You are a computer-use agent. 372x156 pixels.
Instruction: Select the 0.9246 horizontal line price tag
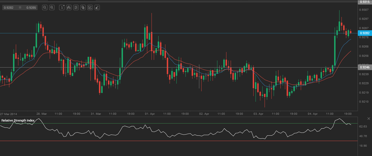pos(365,67)
